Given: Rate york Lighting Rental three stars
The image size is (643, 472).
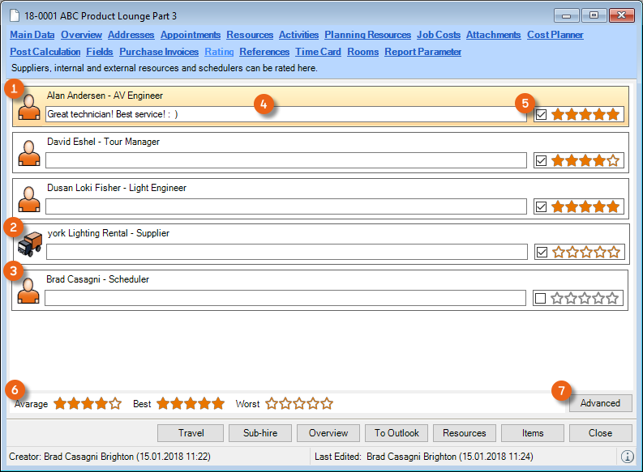Looking at the screenshot, I should 586,253.
